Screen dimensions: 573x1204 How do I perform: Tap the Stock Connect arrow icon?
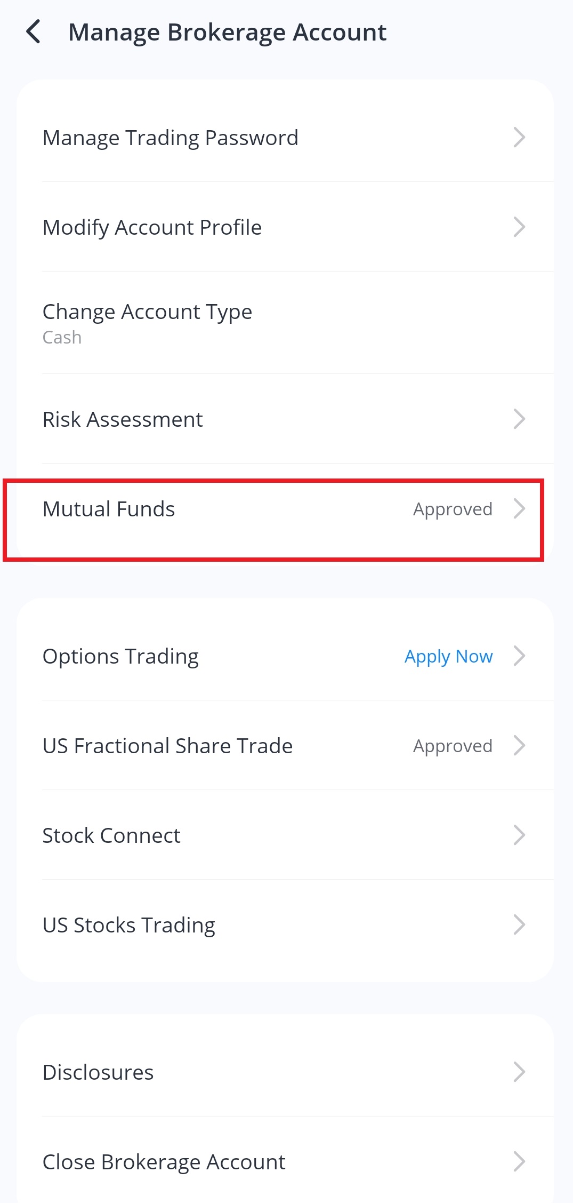(519, 835)
